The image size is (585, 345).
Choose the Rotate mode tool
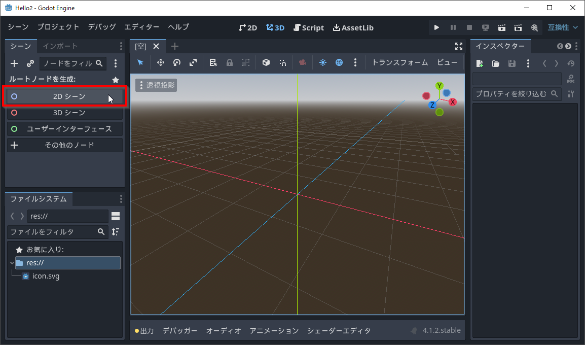[x=177, y=62]
